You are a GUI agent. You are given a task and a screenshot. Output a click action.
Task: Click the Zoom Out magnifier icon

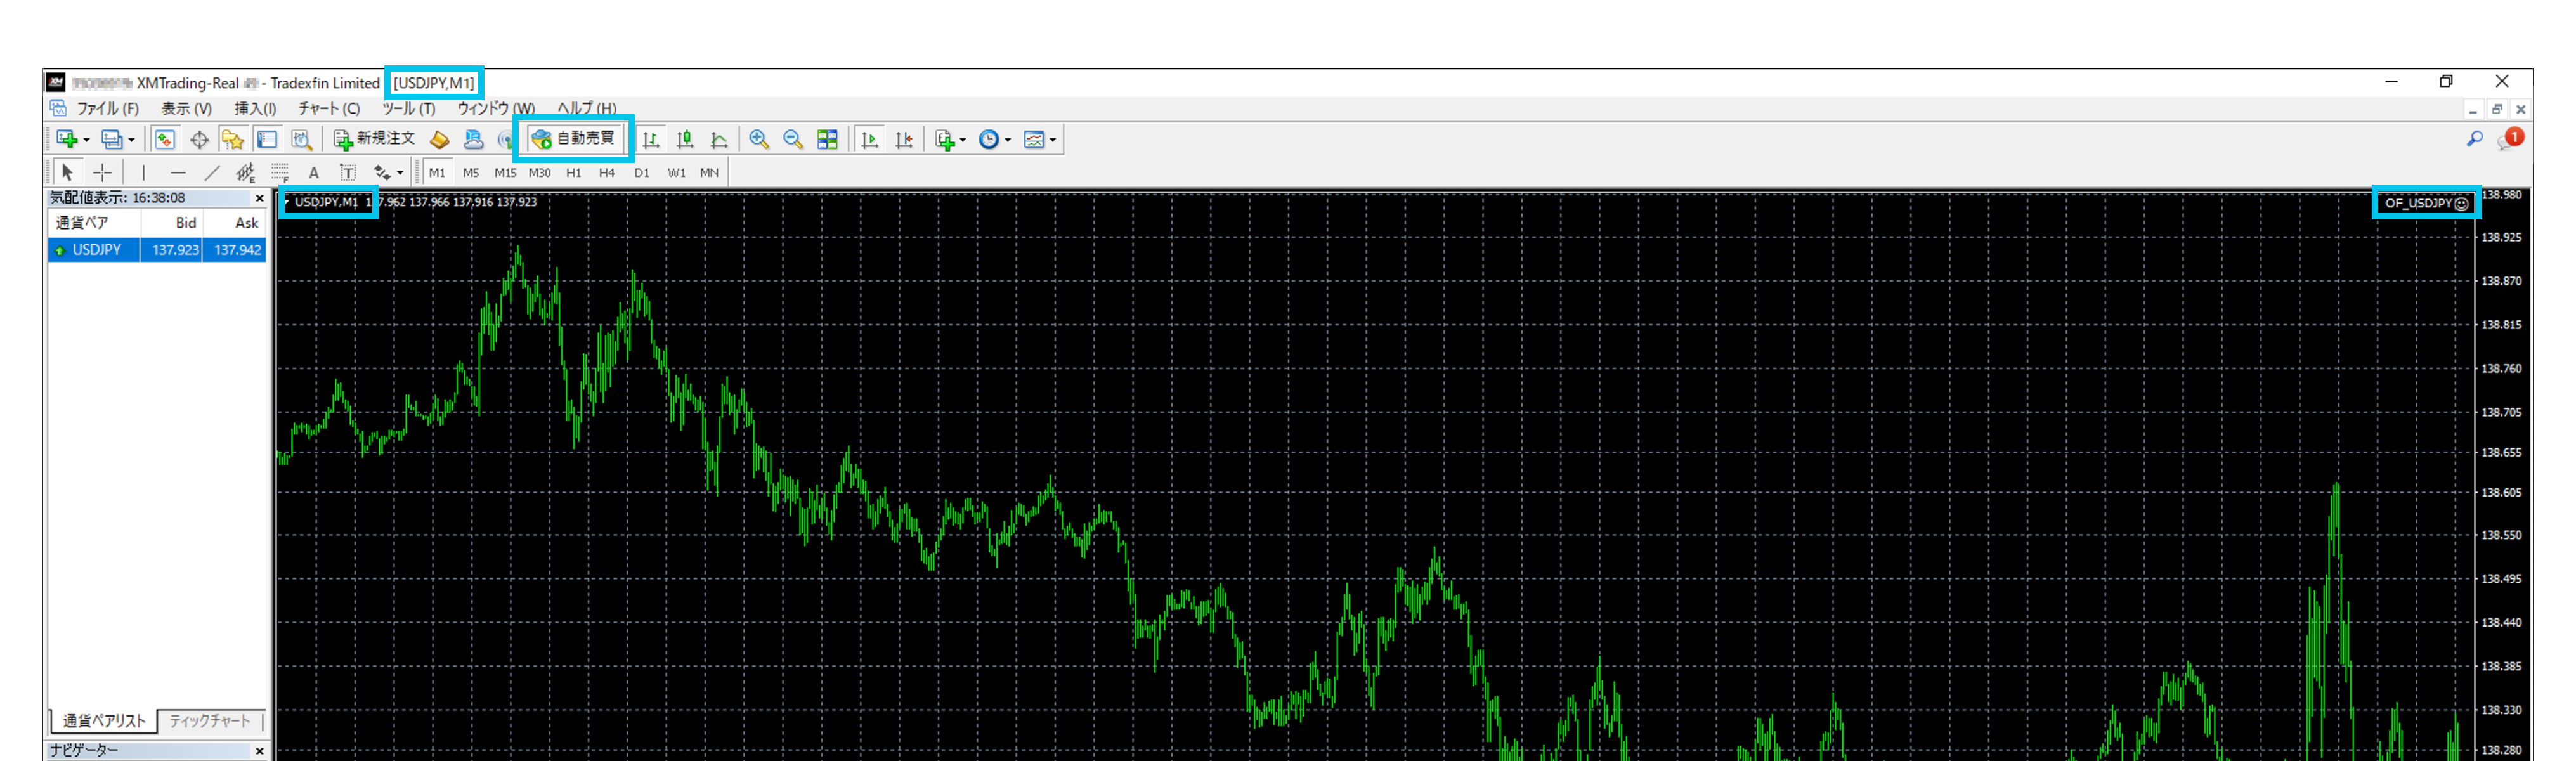tap(793, 140)
